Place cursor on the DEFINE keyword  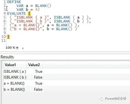[14, 2]
